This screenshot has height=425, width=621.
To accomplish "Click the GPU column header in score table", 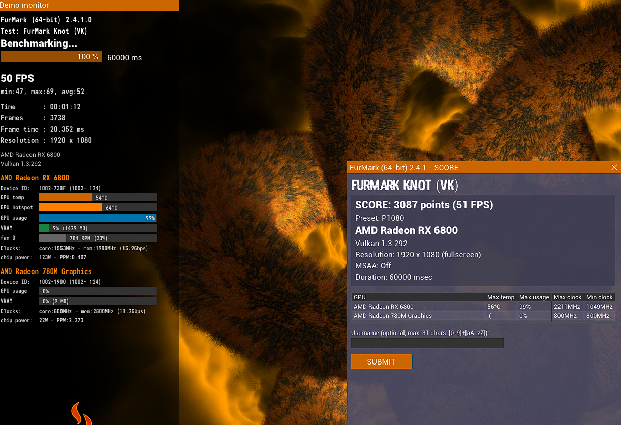I will coord(418,297).
